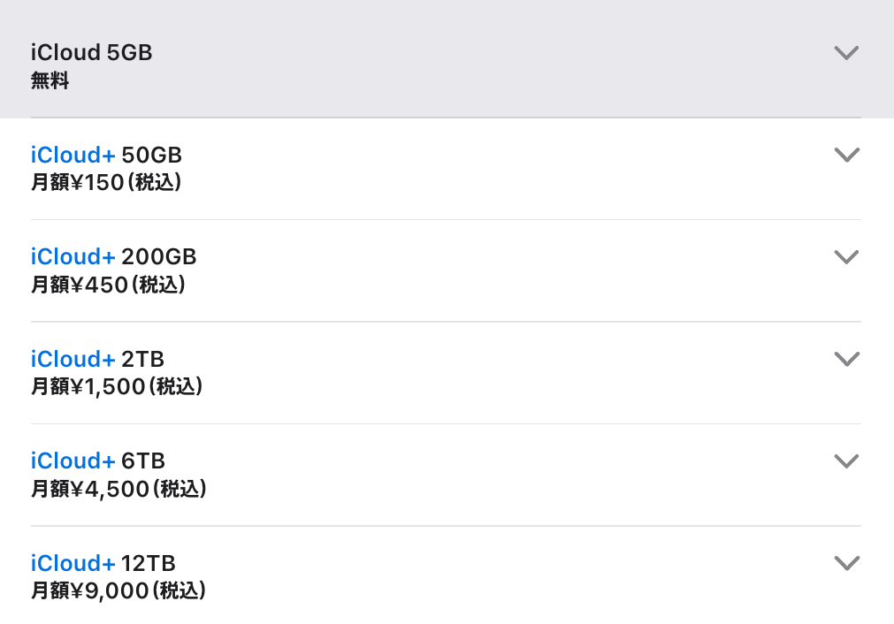Click the blue iCloud+ text beside 12TB

(73, 564)
